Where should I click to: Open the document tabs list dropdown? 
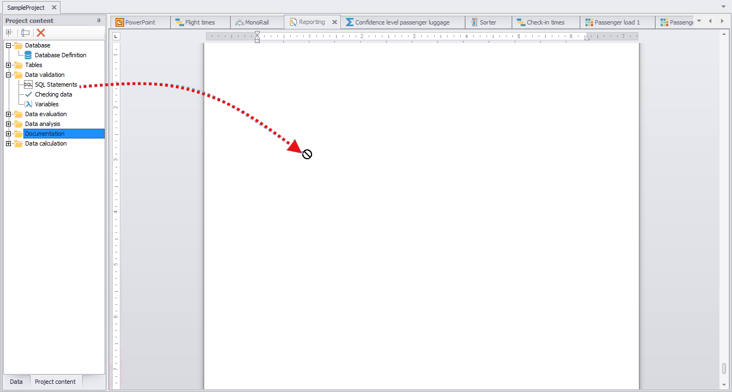pos(699,21)
